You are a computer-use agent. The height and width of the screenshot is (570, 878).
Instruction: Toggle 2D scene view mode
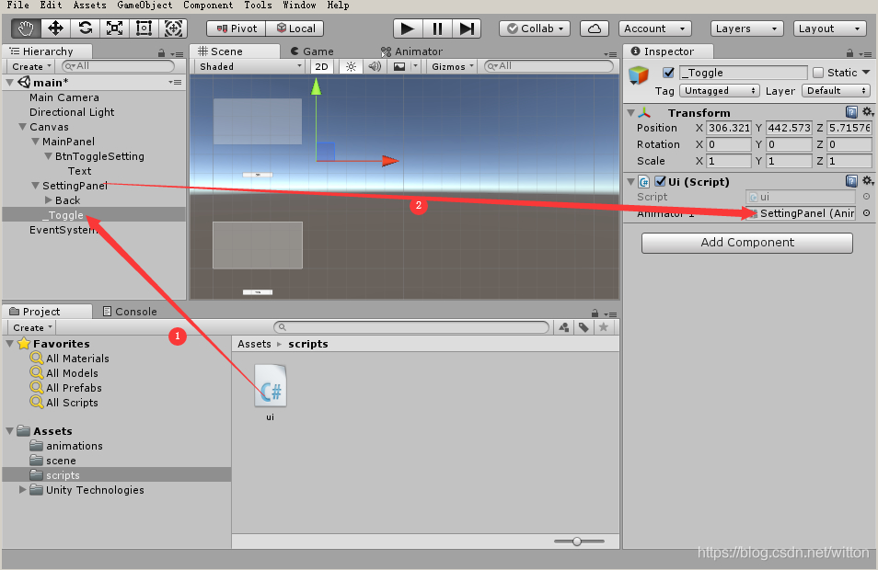321,66
